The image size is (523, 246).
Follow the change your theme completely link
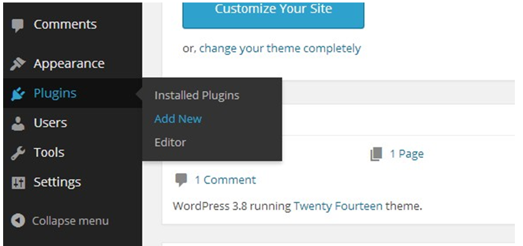click(280, 49)
